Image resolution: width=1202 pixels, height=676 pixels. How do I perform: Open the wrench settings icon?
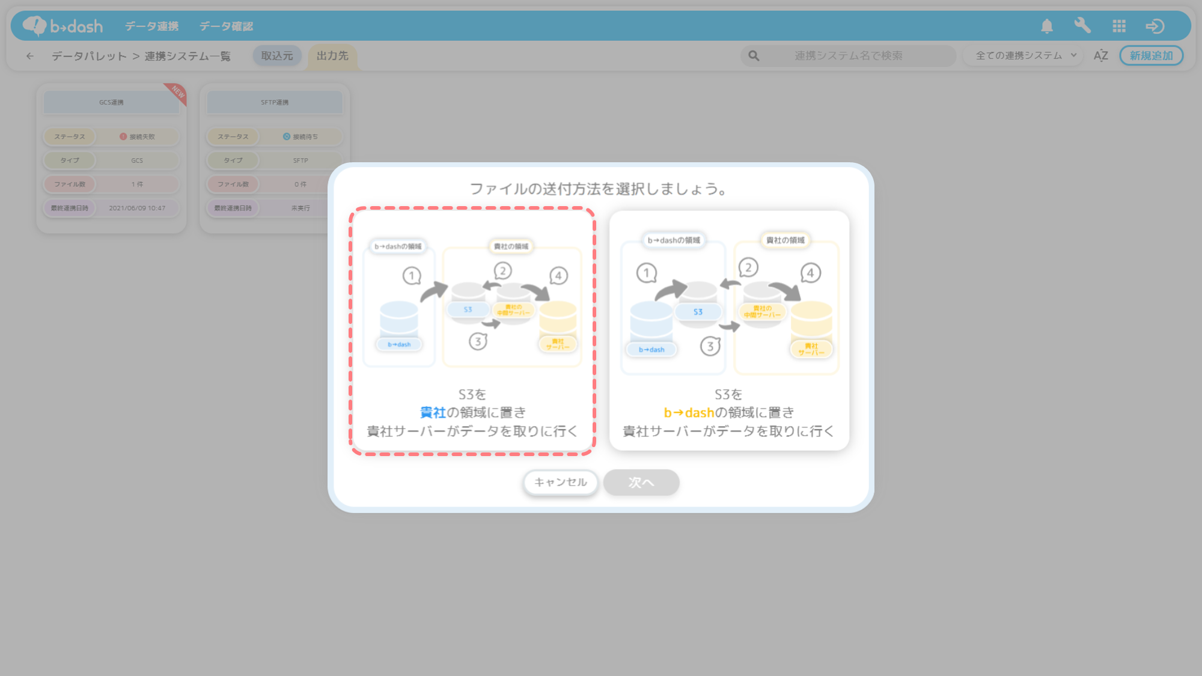pyautogui.click(x=1082, y=26)
